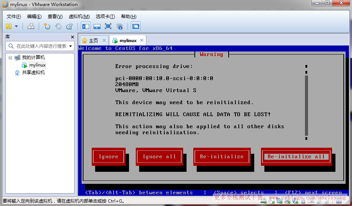Toggle the library sidebar view

coord(86,26)
